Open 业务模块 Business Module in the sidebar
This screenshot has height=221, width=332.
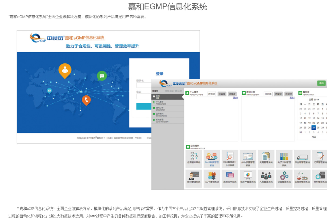[168, 115]
